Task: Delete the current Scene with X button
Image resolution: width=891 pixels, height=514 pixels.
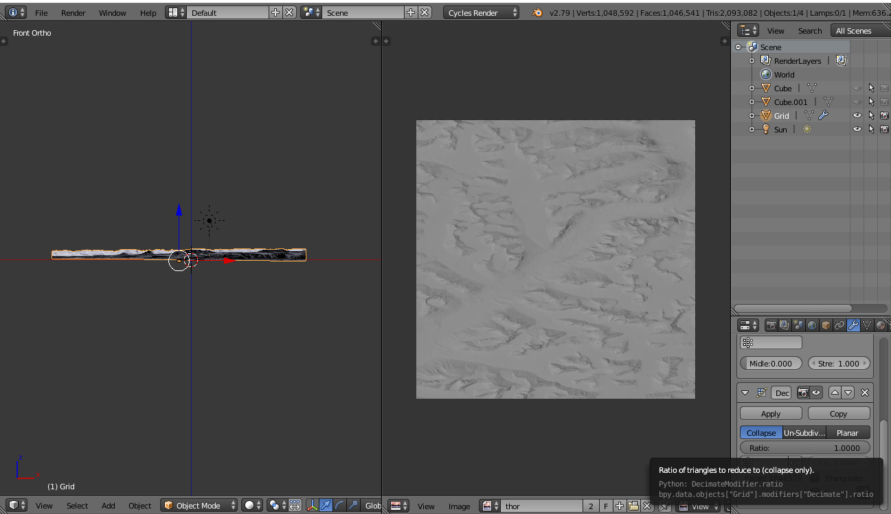Action: coord(425,12)
